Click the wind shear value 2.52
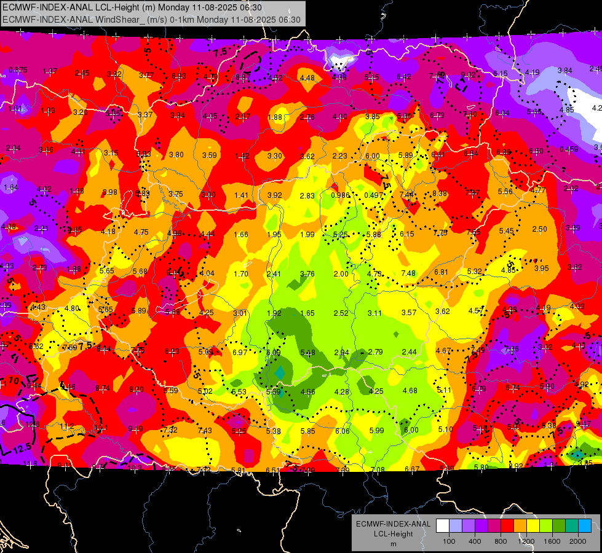The height and width of the screenshot is (553, 602). pyautogui.click(x=341, y=313)
